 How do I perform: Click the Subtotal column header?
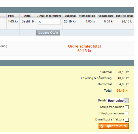(x=70, y=16)
